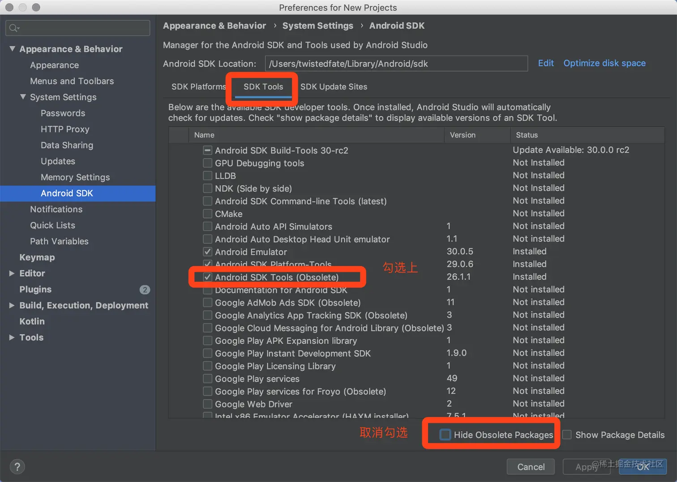Select Google Play services for Froyo row

(416, 391)
